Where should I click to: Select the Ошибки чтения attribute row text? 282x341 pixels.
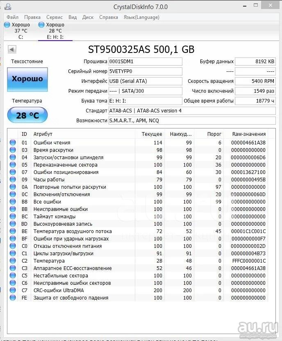(52, 143)
